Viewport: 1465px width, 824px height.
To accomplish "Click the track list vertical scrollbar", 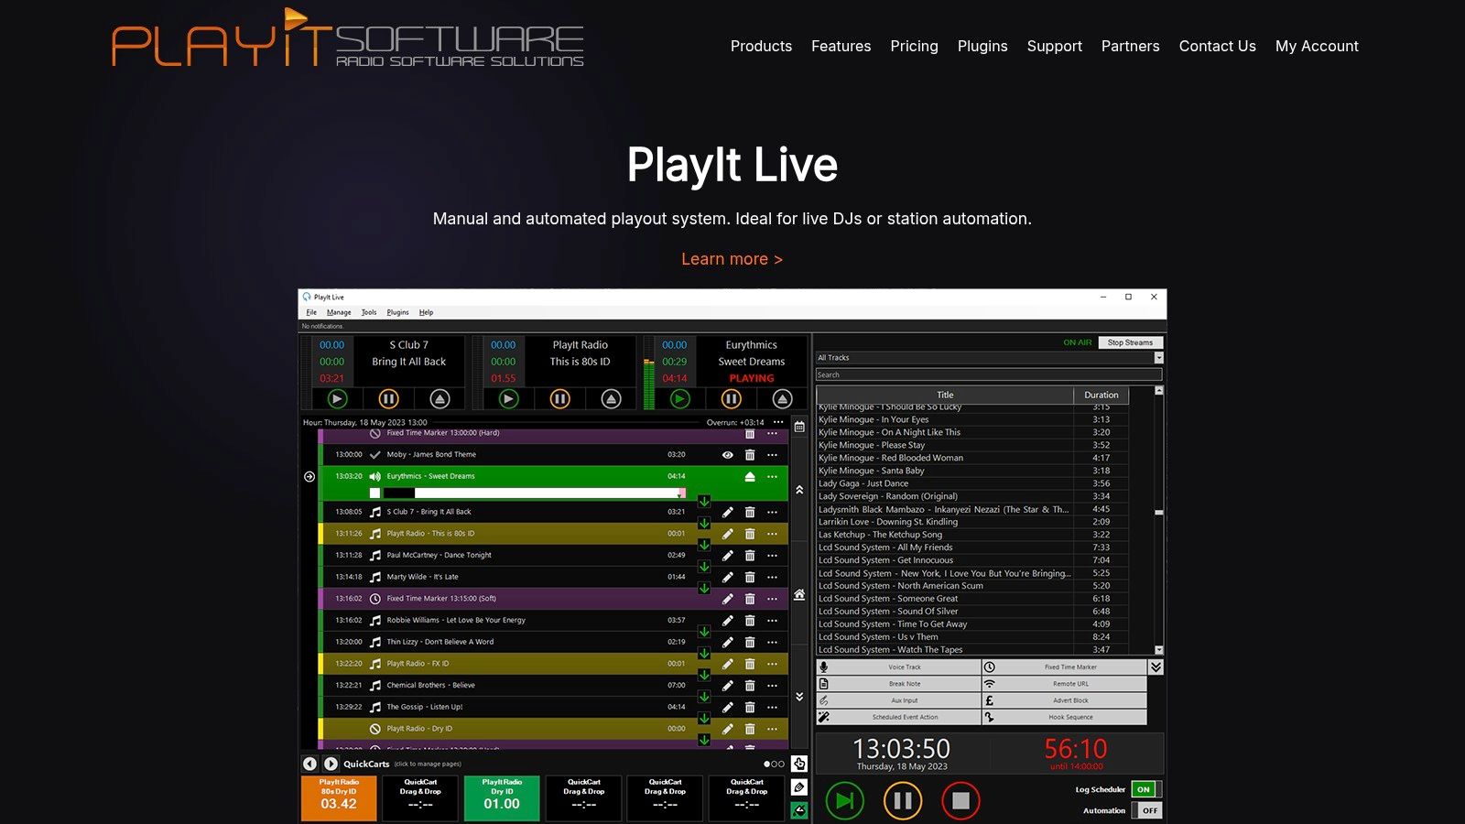I will (x=1159, y=522).
